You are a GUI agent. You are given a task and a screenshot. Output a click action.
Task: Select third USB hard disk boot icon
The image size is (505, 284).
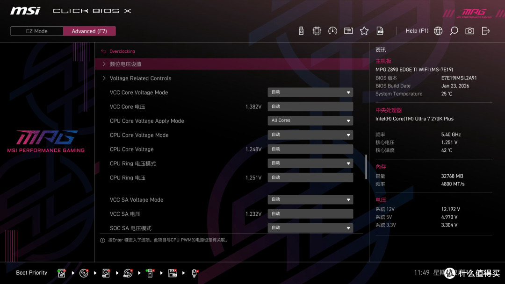pos(106,273)
